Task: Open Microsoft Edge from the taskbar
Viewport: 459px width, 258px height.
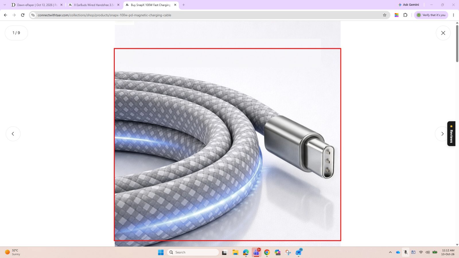Action: coord(246,252)
